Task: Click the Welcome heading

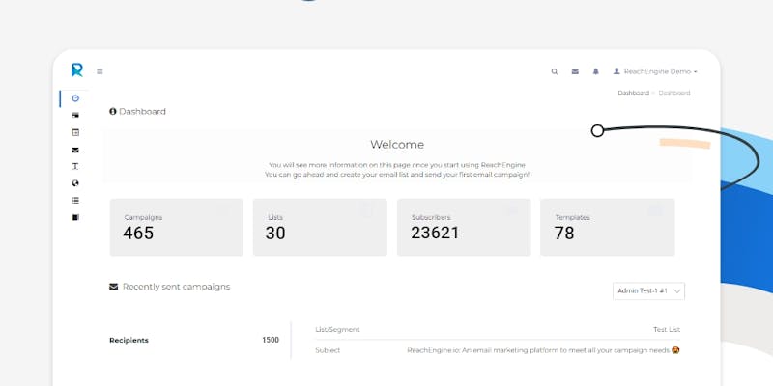Action: pos(397,145)
